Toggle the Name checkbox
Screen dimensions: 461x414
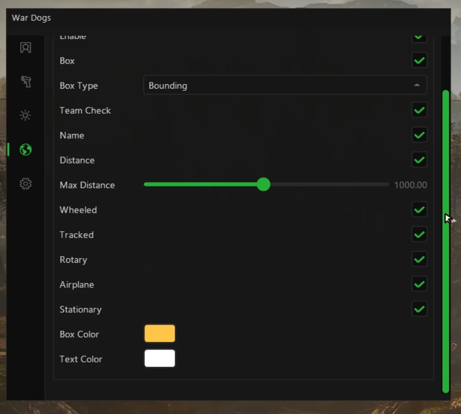coord(419,135)
